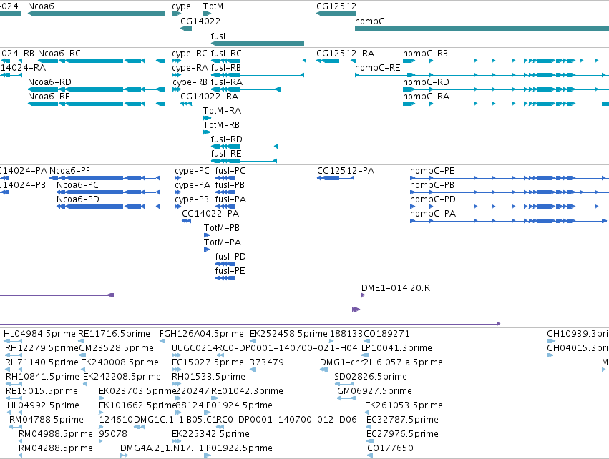Image resolution: width=609 pixels, height=459 pixels.
Task: Select the fusl-PA protein label
Action: (230, 199)
